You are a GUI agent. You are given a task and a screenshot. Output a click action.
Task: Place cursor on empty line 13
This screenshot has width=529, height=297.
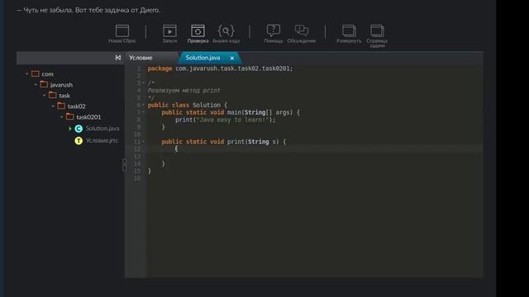(x=314, y=156)
